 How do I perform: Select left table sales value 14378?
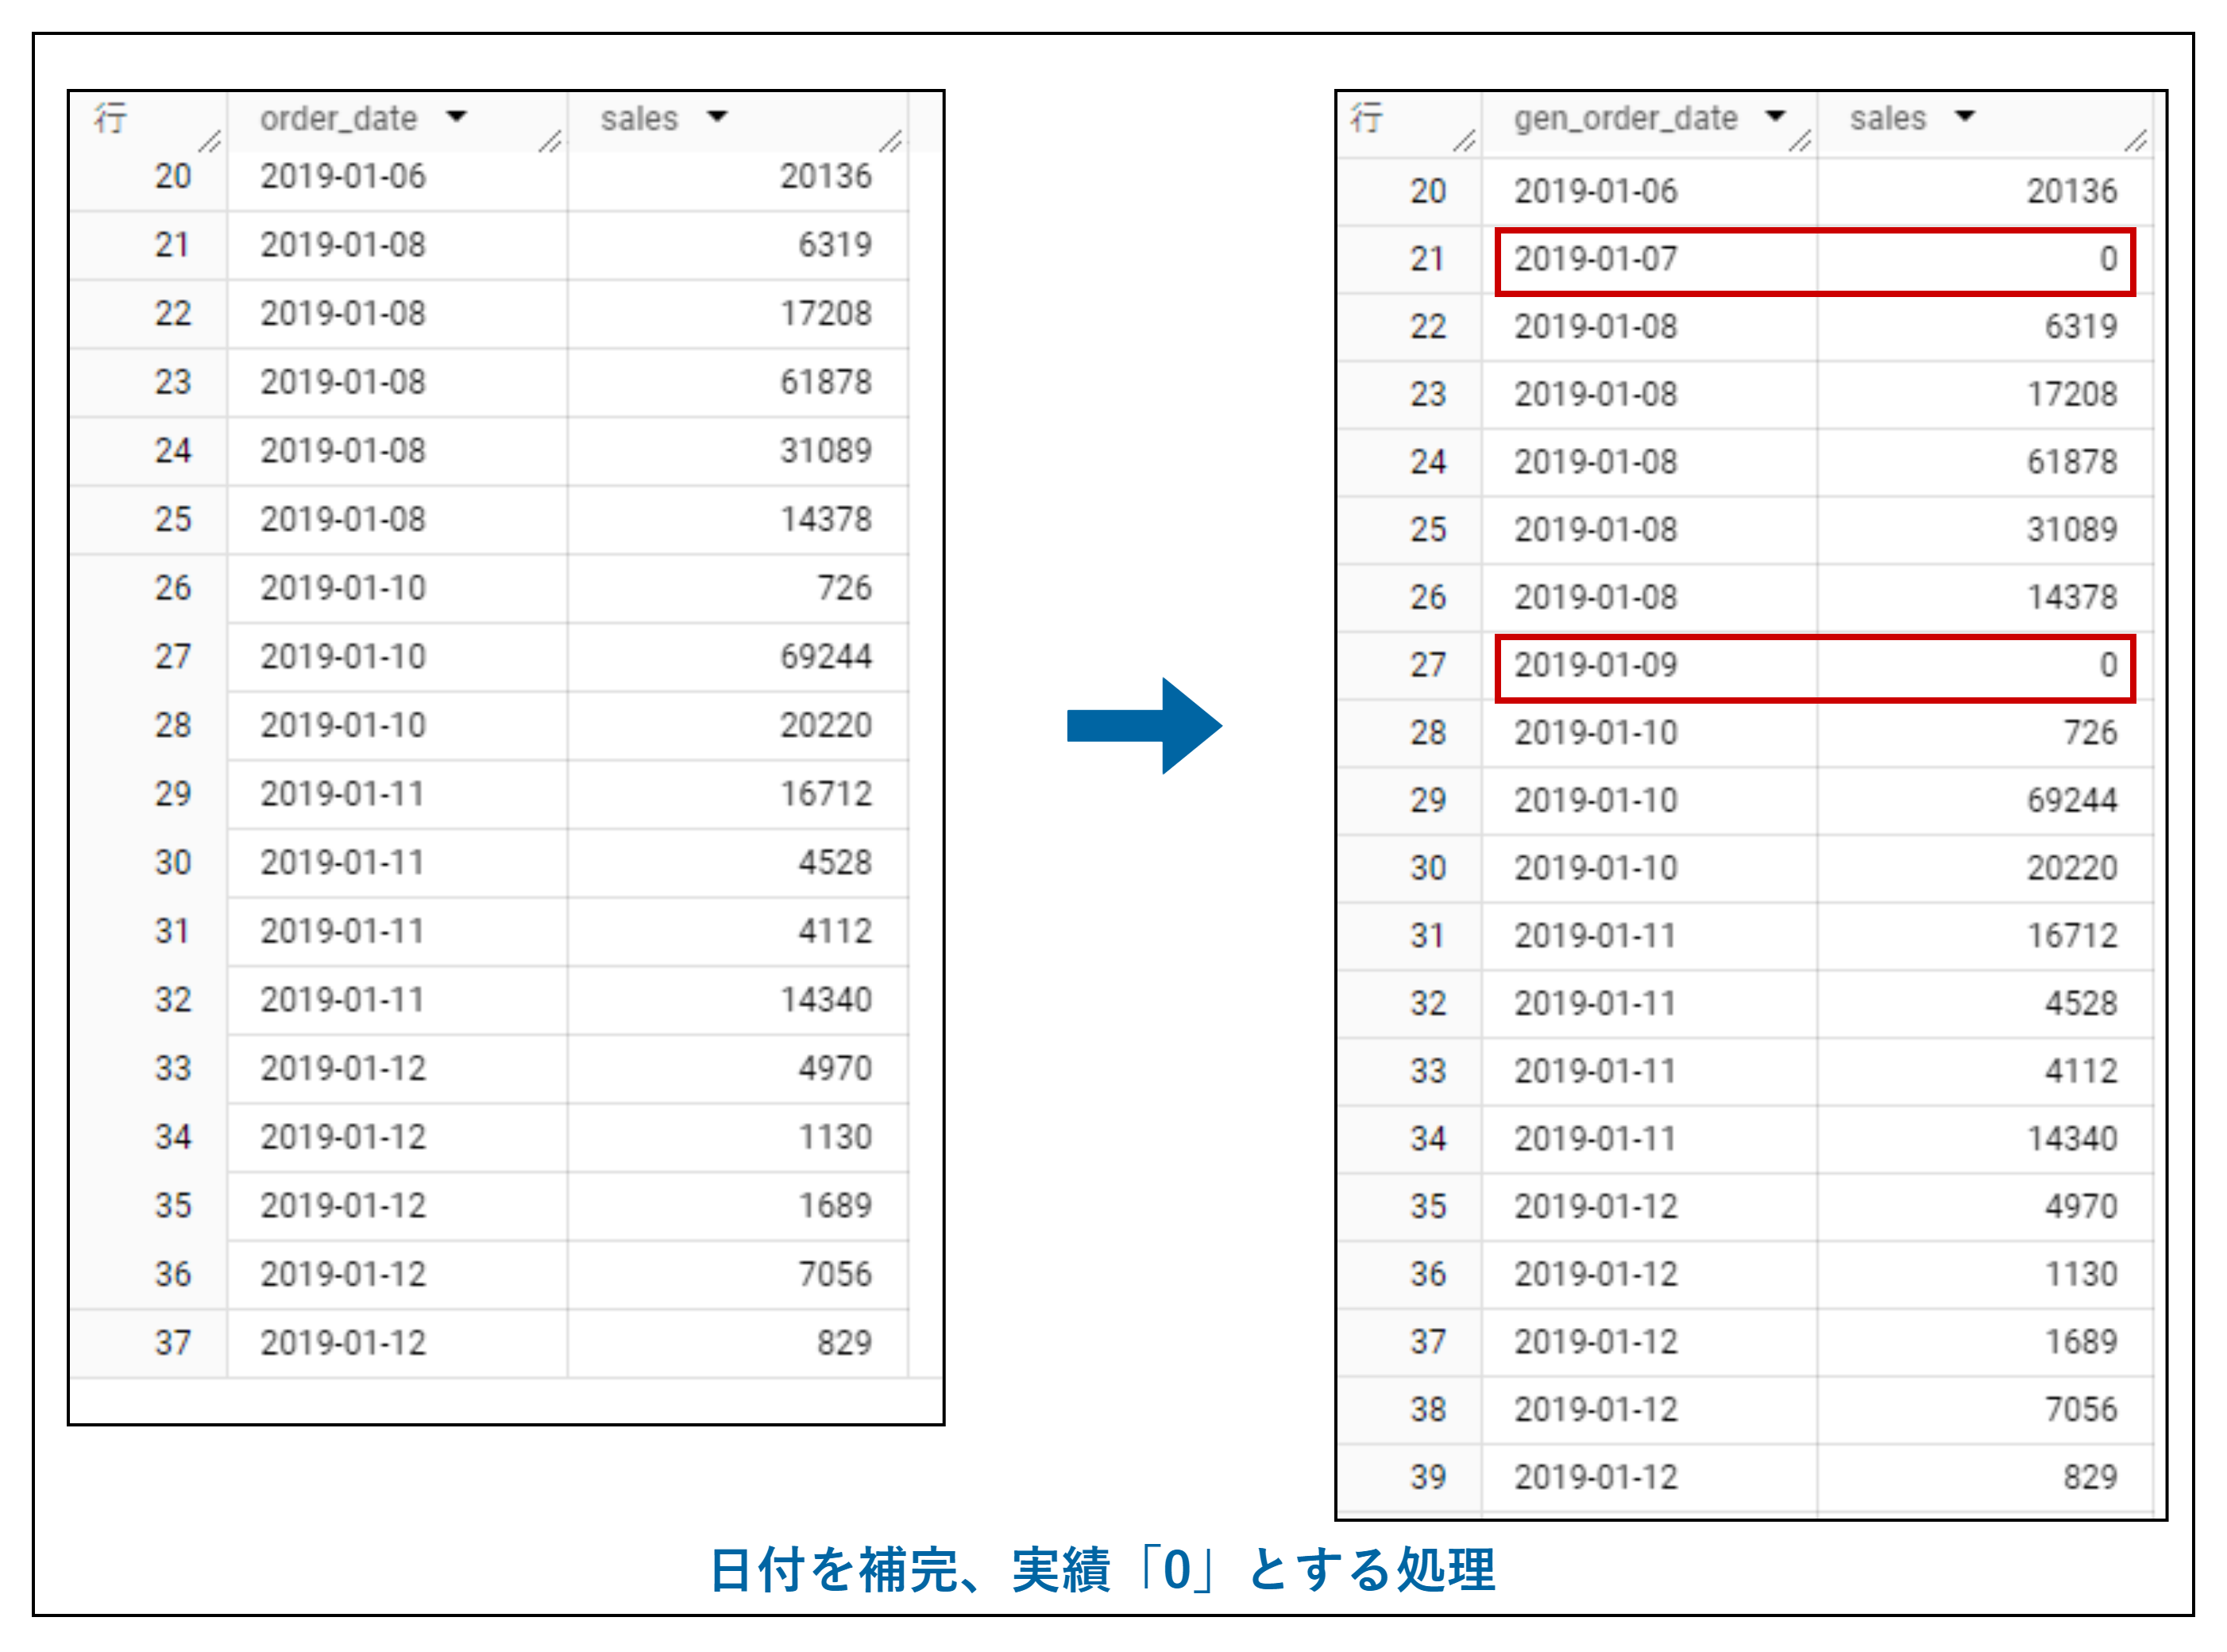click(x=826, y=520)
